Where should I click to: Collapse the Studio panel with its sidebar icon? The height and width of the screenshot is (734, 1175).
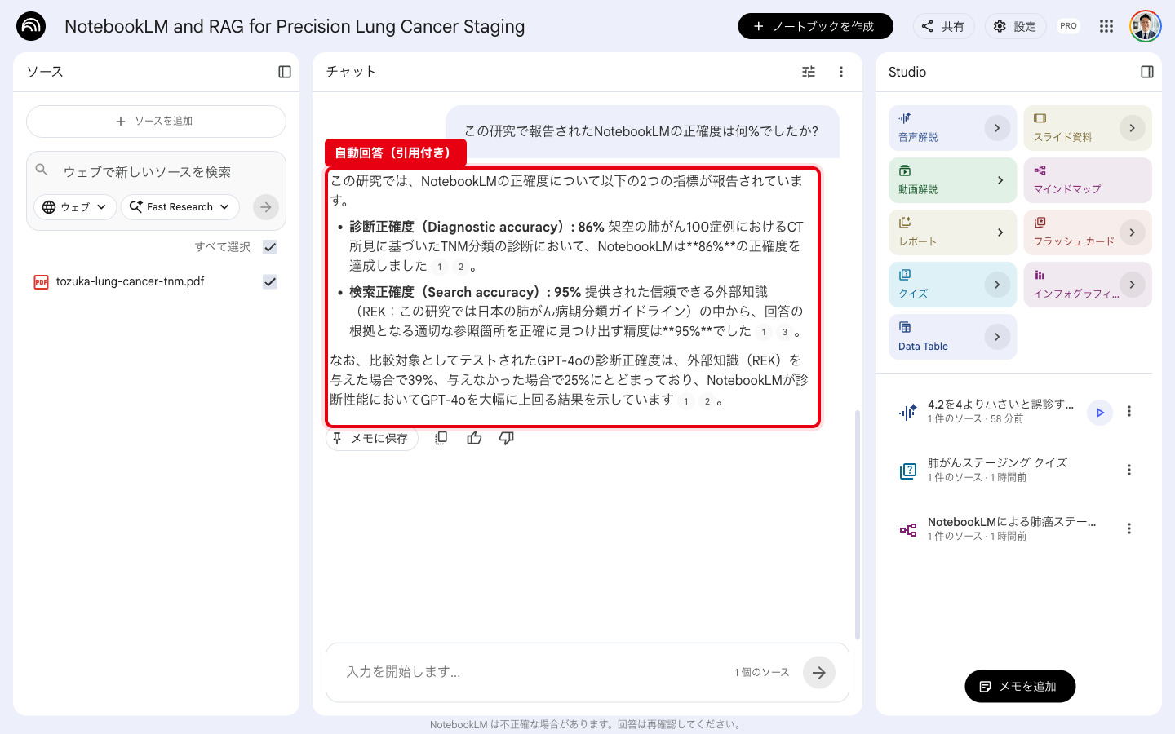(1147, 72)
